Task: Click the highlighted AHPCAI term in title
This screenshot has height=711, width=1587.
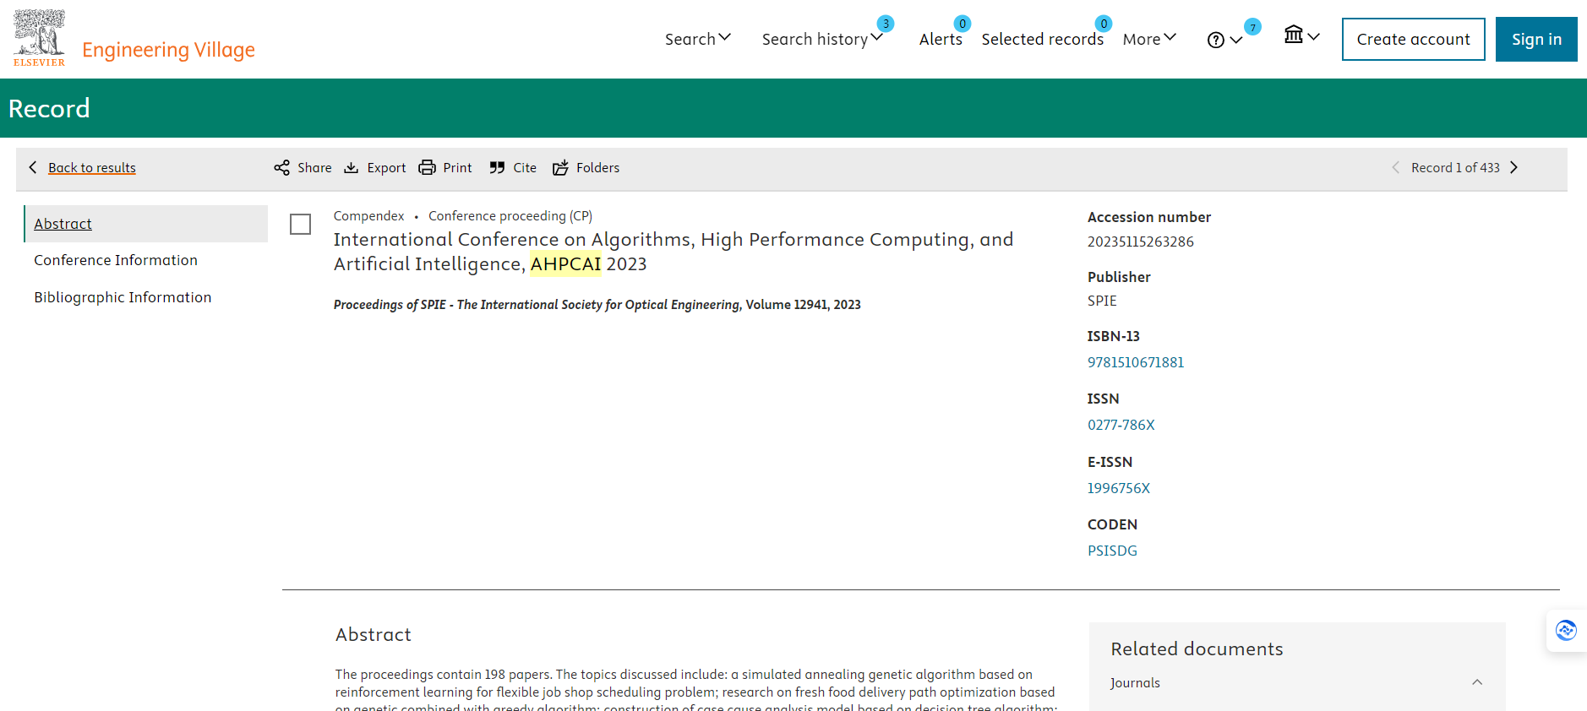Action: pos(565,263)
